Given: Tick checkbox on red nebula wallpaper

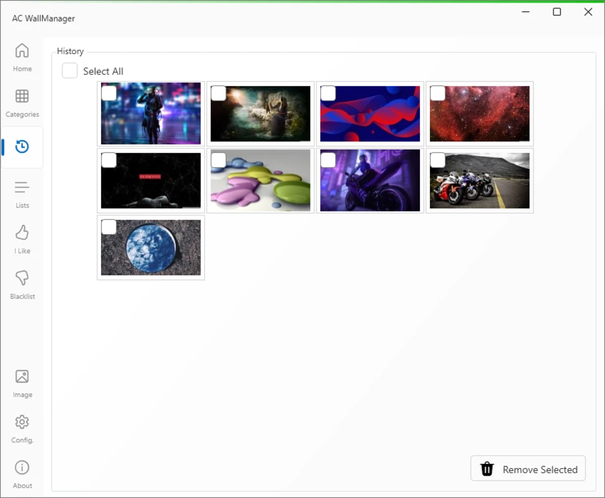Looking at the screenshot, I should point(437,93).
